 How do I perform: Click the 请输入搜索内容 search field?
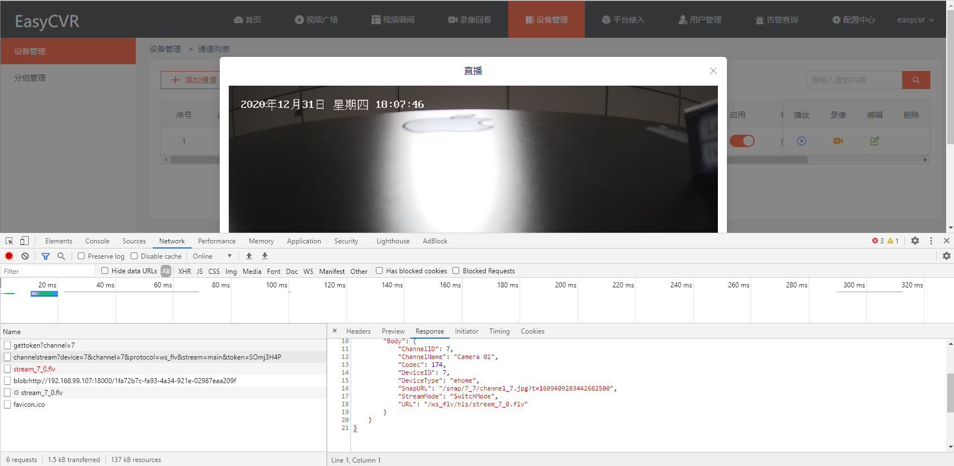(854, 80)
